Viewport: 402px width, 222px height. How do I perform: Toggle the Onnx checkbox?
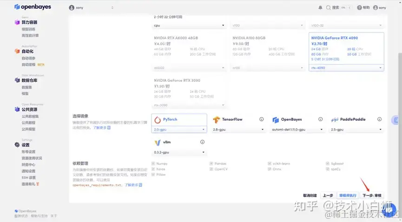tap(270, 169)
